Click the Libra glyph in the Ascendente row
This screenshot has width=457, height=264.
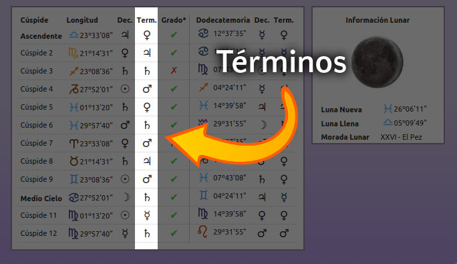click(73, 35)
